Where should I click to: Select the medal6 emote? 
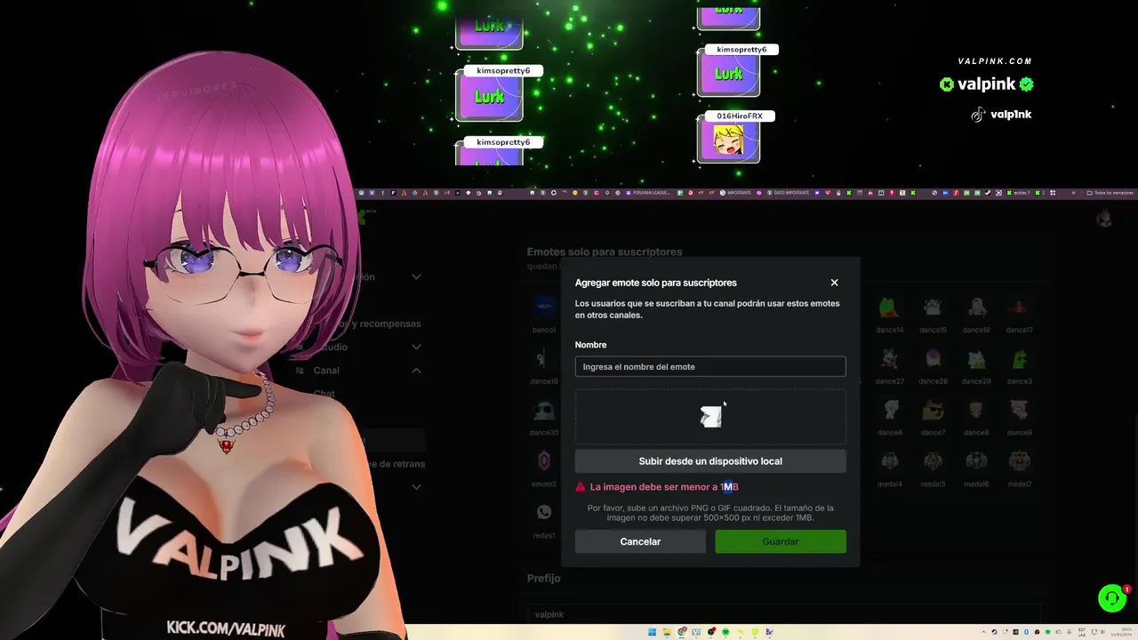pos(976,461)
